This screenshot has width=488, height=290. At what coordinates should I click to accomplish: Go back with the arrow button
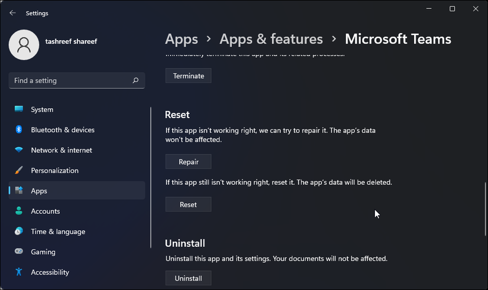[12, 13]
